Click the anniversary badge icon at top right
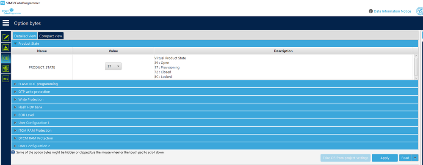Image resolution: width=423 pixels, height=165 pixels. coord(420,11)
